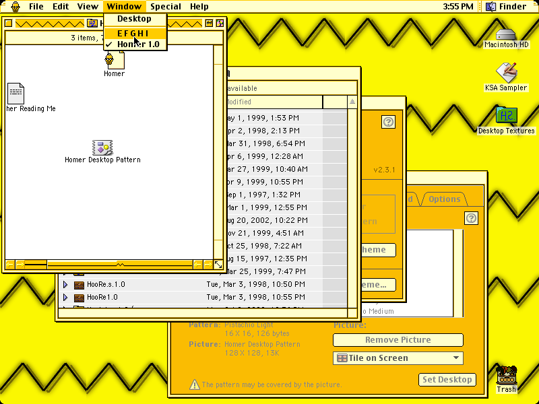This screenshot has height=404, width=539.
Task: Click the size box of the Homer window
Action: [x=218, y=265]
